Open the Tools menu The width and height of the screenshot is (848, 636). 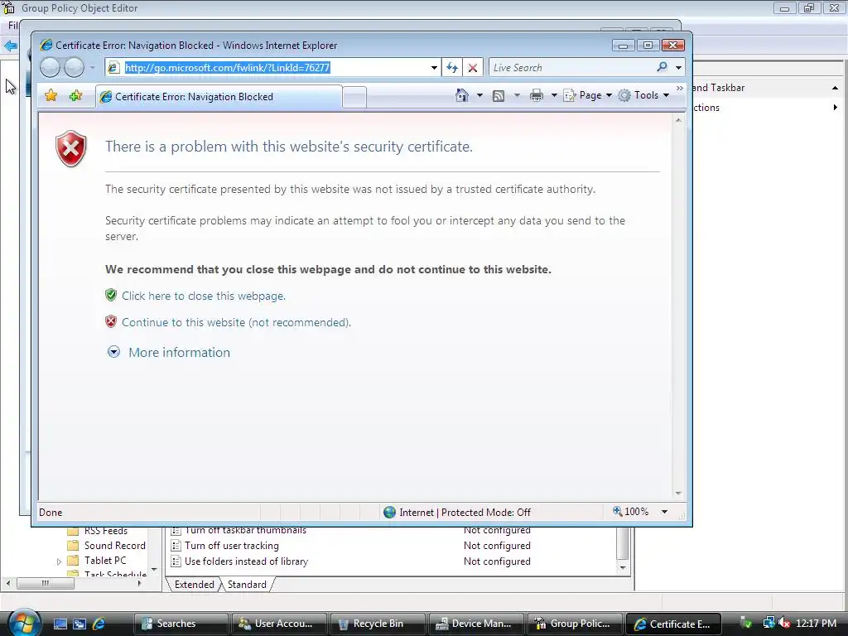coord(644,95)
